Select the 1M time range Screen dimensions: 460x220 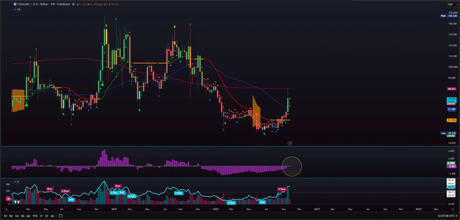point(16,216)
